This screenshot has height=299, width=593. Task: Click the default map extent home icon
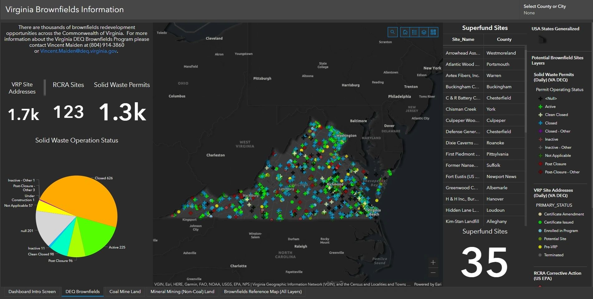(x=405, y=32)
